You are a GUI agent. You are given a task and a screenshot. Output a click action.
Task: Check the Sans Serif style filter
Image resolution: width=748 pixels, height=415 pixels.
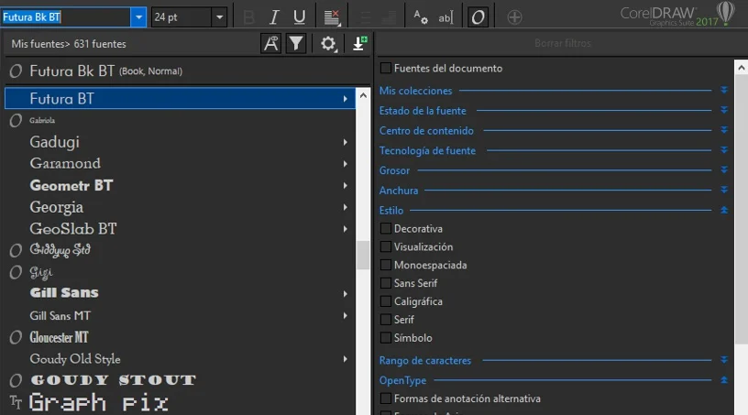click(x=385, y=283)
